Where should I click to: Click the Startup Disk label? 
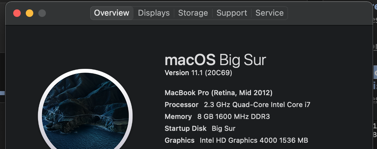click(x=185, y=128)
